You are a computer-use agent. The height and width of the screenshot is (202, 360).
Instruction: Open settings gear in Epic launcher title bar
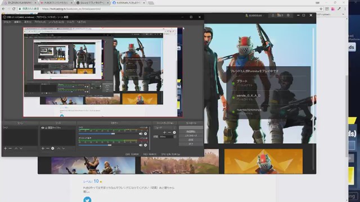[288, 15]
